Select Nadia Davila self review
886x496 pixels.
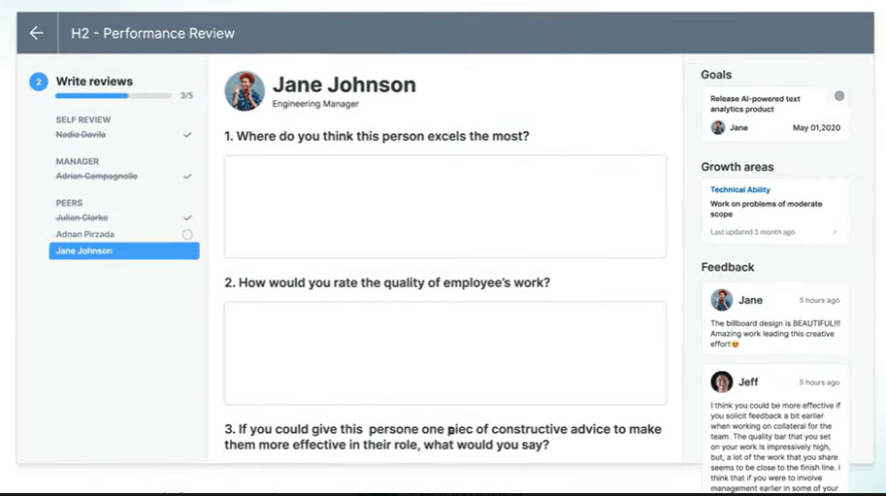(x=81, y=135)
